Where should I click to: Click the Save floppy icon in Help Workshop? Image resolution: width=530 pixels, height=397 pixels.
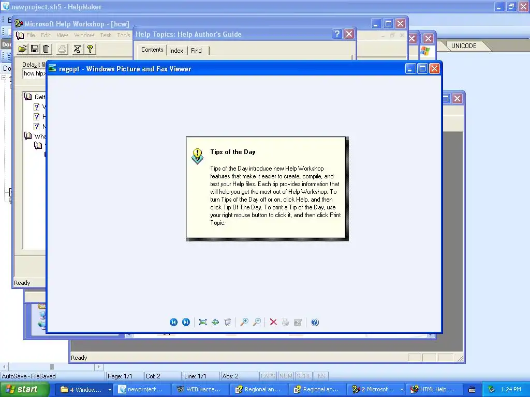pos(35,49)
